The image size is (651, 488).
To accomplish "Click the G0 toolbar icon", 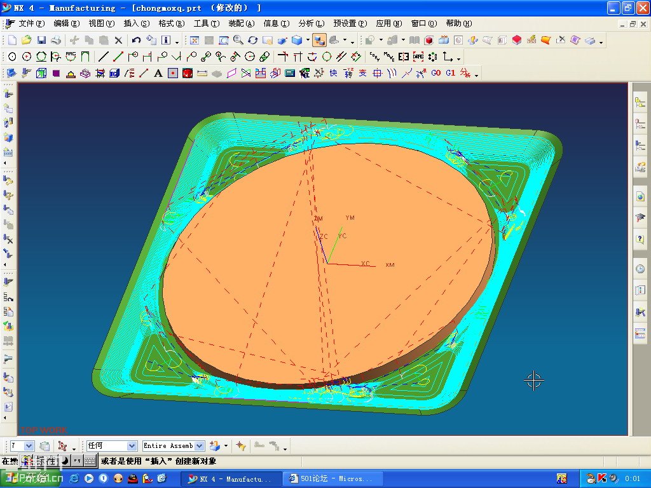I will click(436, 73).
